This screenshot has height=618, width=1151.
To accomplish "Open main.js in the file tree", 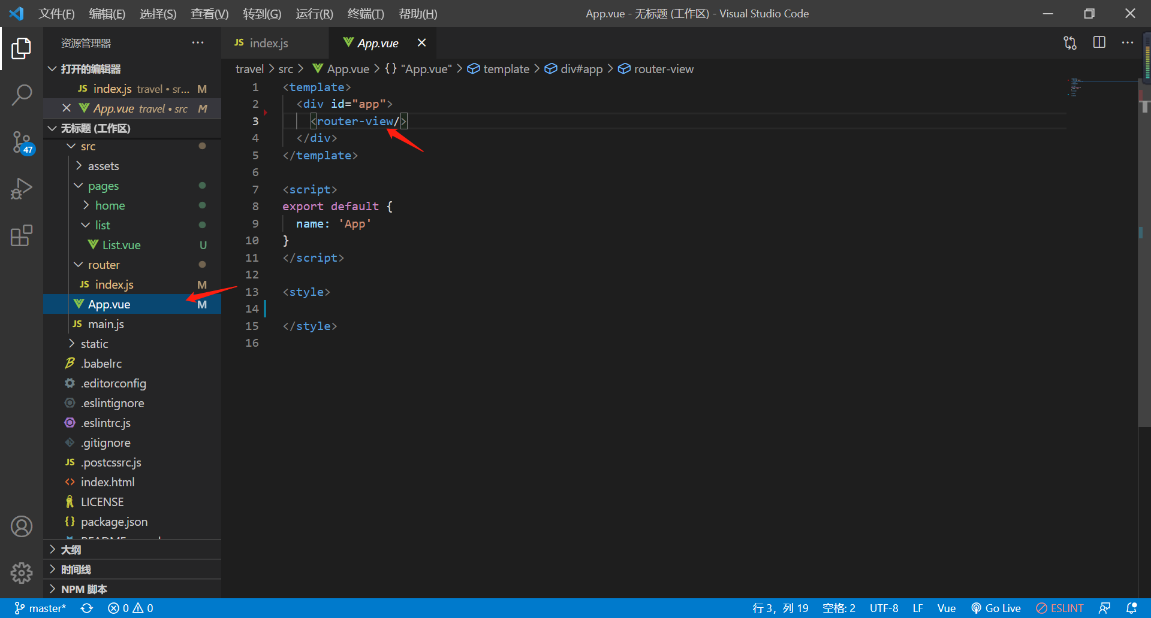I will [132, 324].
